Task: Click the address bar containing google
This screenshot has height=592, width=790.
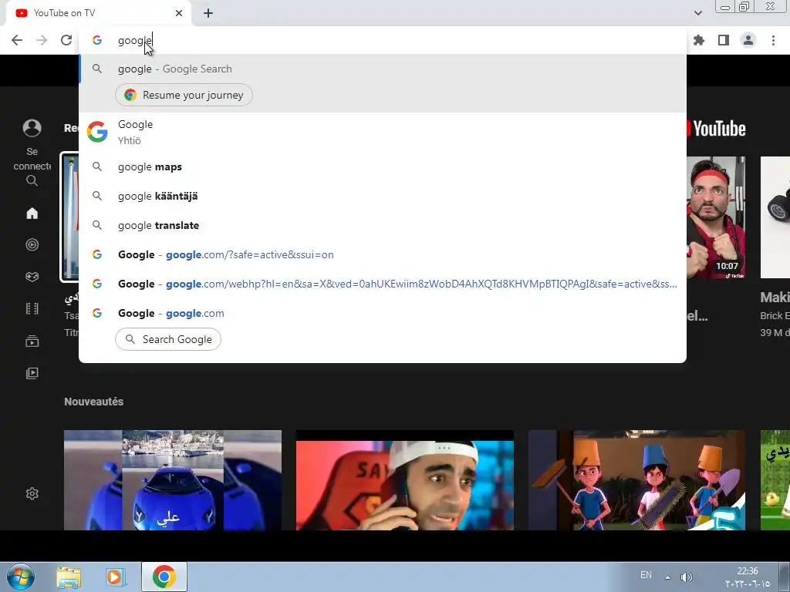Action: pyautogui.click(x=383, y=40)
